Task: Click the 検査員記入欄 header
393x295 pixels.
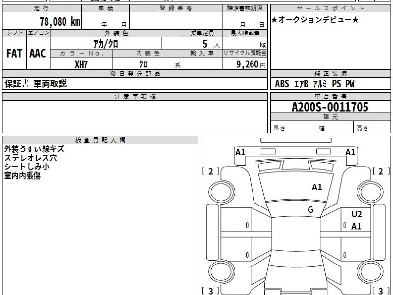Action: pyautogui.click(x=100, y=140)
